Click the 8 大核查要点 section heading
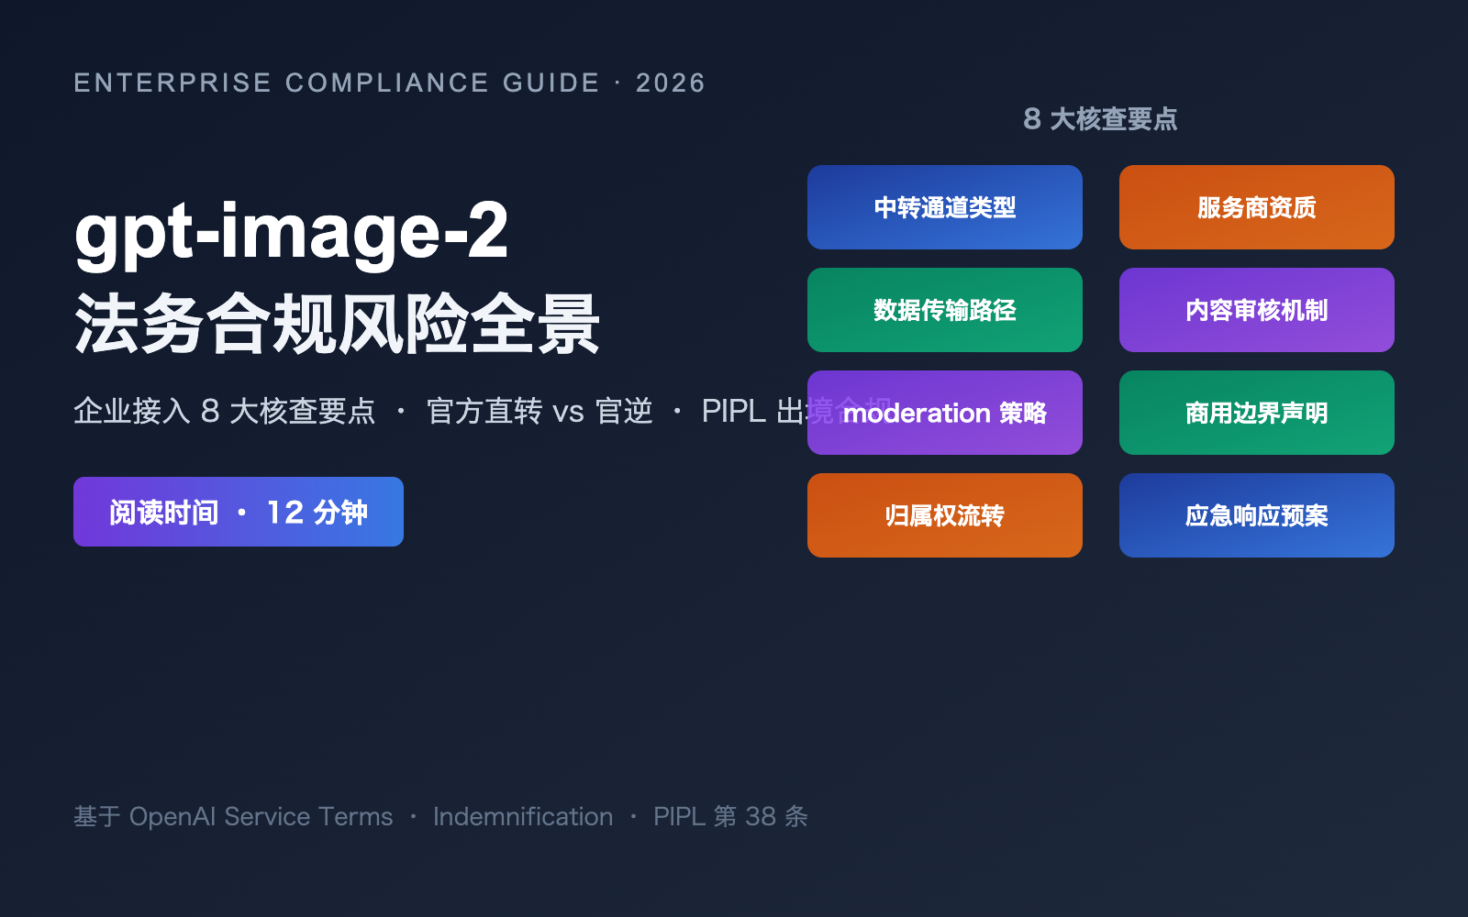Viewport: 1468px width, 917px height. click(x=1100, y=119)
